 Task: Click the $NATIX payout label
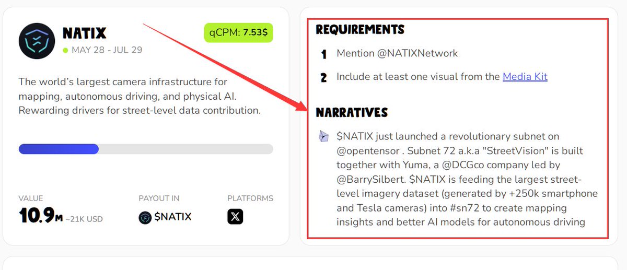click(x=173, y=217)
